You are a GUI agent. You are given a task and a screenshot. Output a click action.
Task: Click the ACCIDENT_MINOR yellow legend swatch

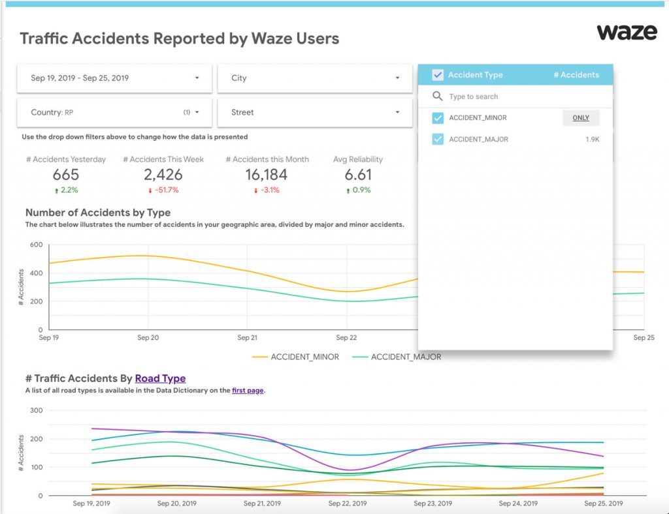pyautogui.click(x=259, y=357)
